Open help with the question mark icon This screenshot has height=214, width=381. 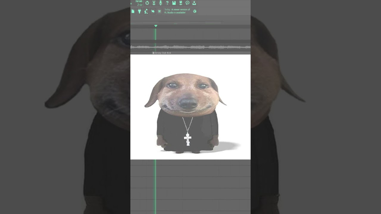tap(167, 3)
